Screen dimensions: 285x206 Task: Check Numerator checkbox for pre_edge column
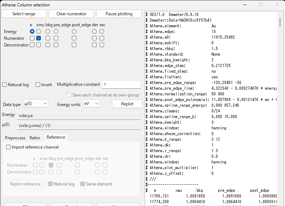(56, 38)
